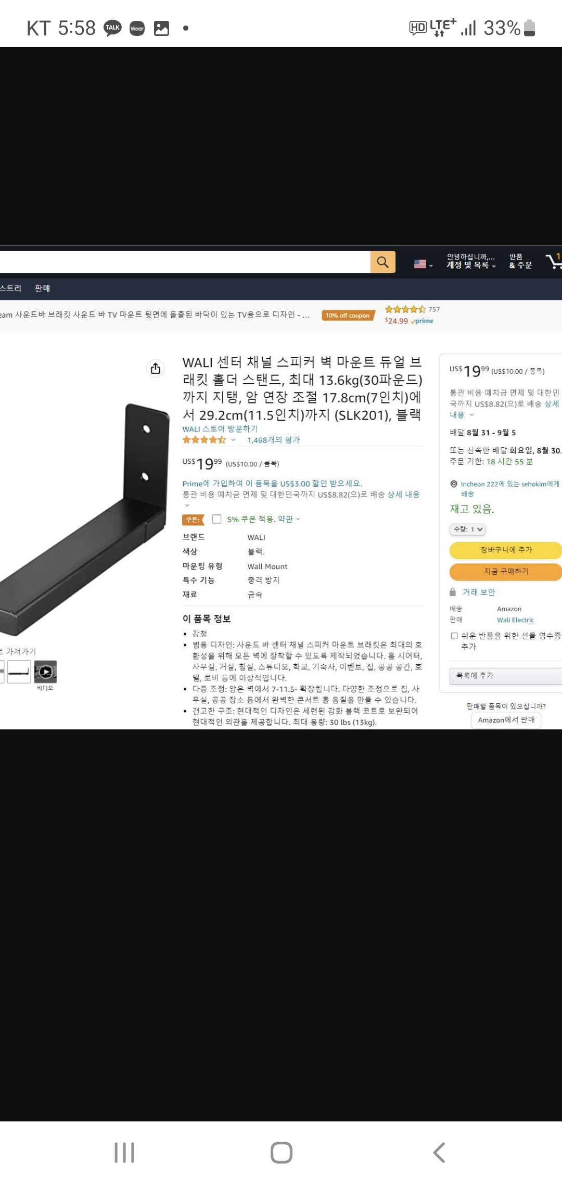Open the US flag country selector
The height and width of the screenshot is (1187, 562).
[424, 264]
